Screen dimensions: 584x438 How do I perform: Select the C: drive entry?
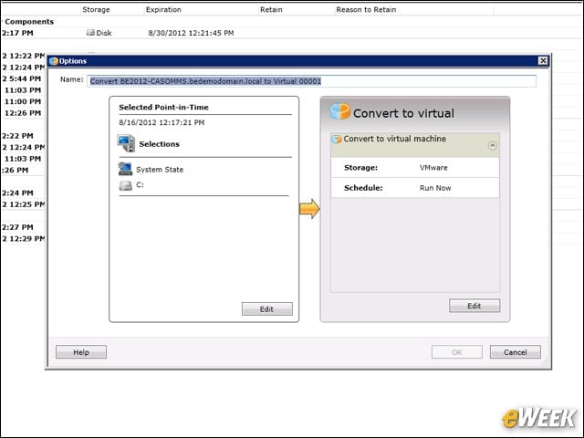point(140,184)
